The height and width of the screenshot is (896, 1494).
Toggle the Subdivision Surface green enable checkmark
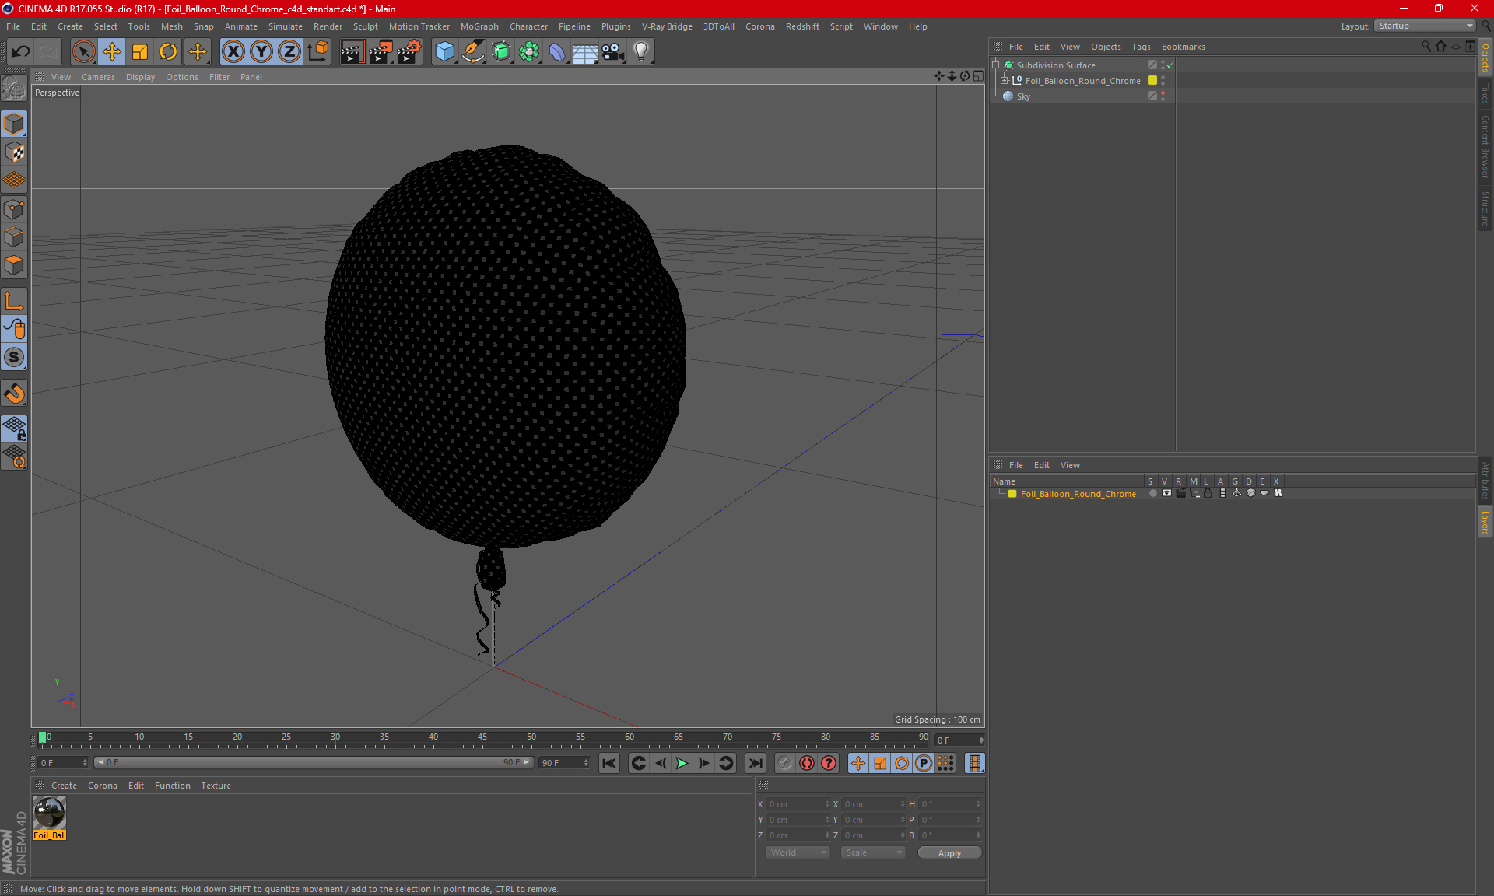pyautogui.click(x=1170, y=65)
